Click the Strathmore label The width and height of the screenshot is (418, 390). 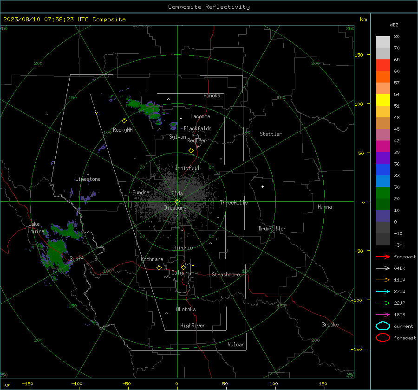(x=226, y=275)
